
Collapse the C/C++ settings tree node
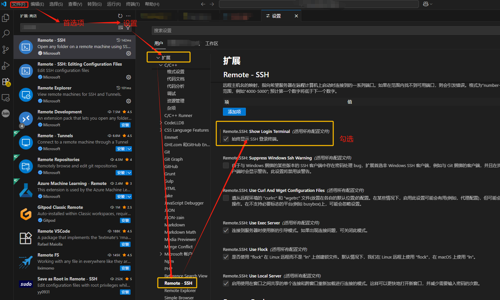pyautogui.click(x=161, y=65)
